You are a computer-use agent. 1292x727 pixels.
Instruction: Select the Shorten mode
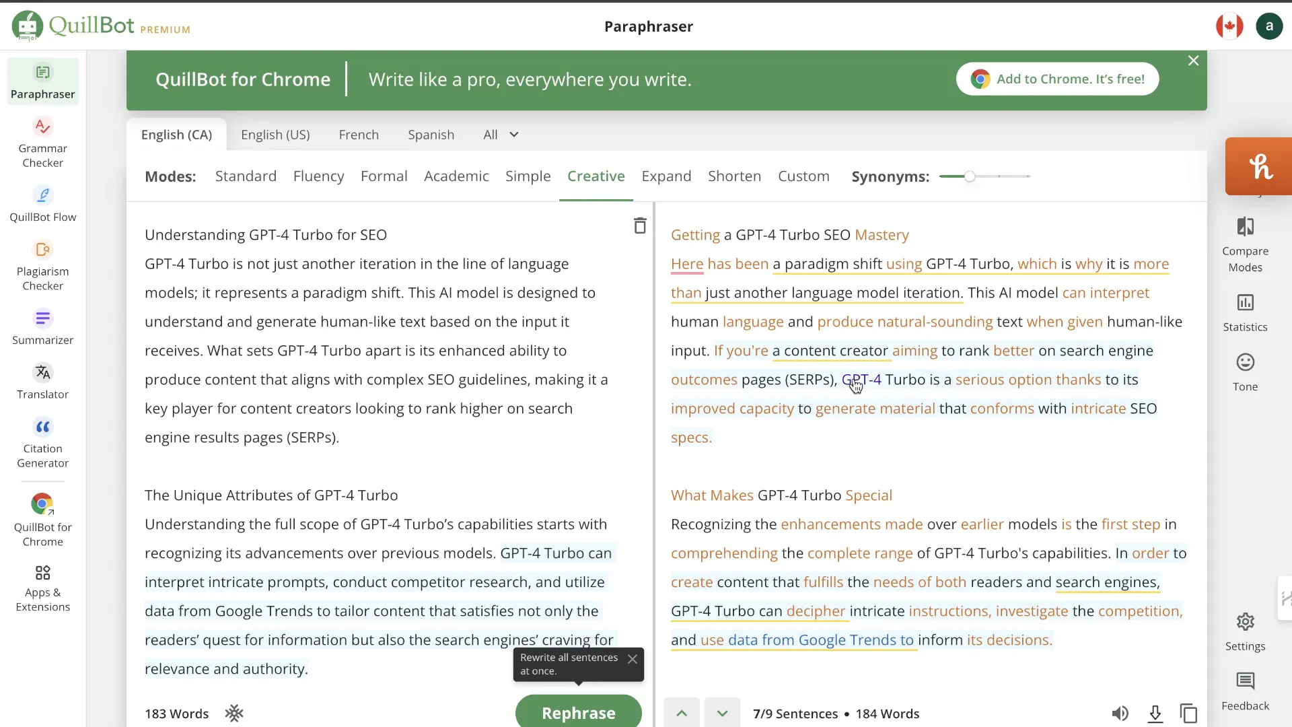(734, 176)
